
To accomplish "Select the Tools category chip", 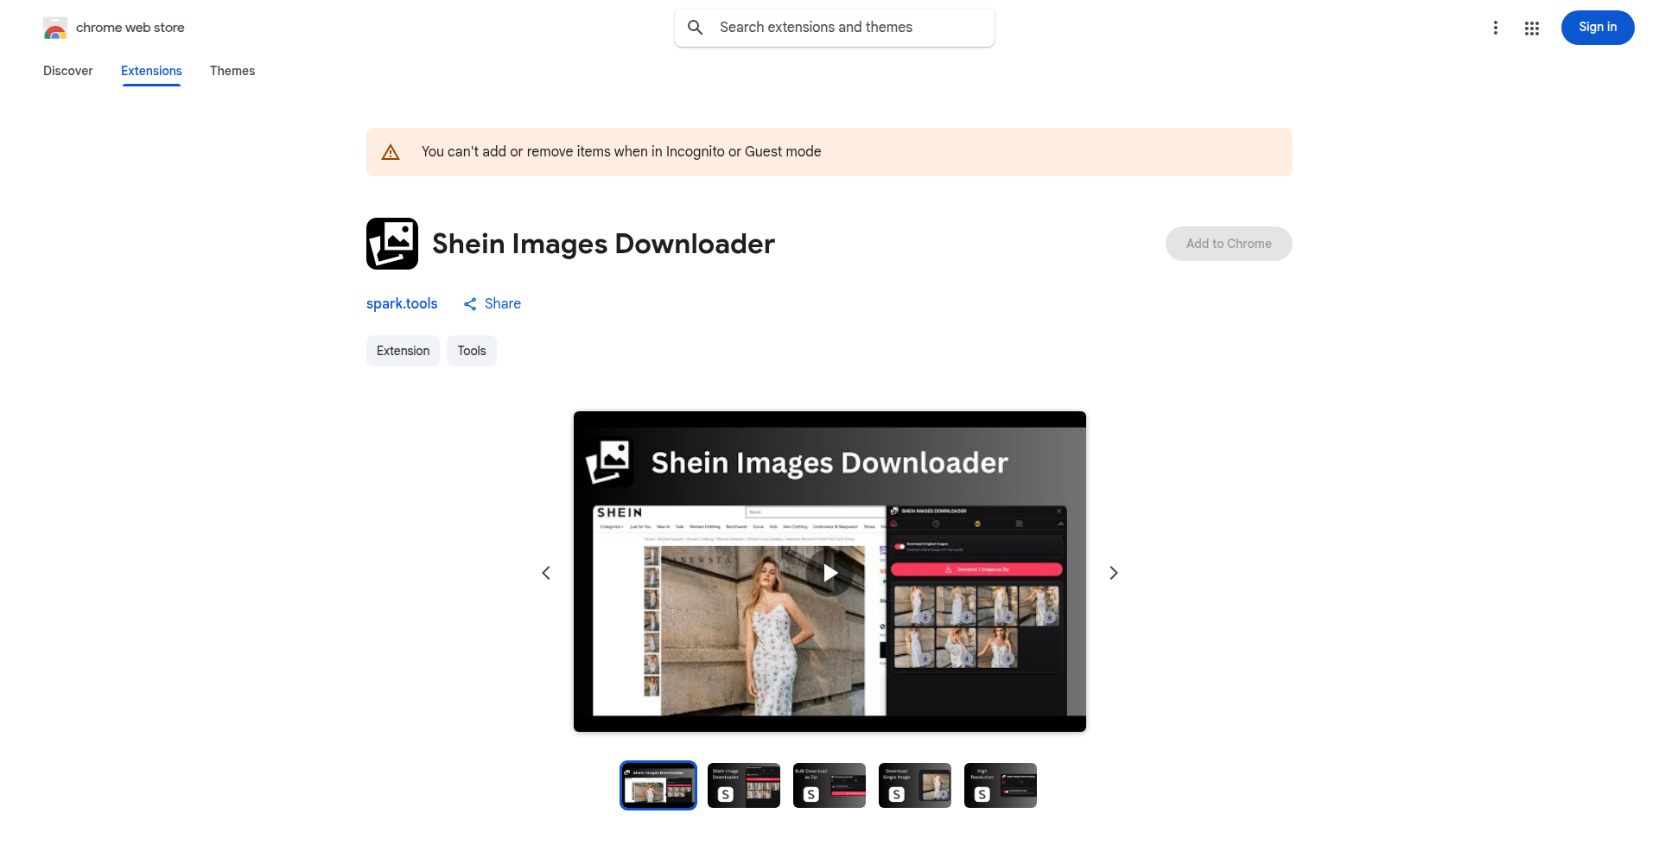I will (471, 350).
